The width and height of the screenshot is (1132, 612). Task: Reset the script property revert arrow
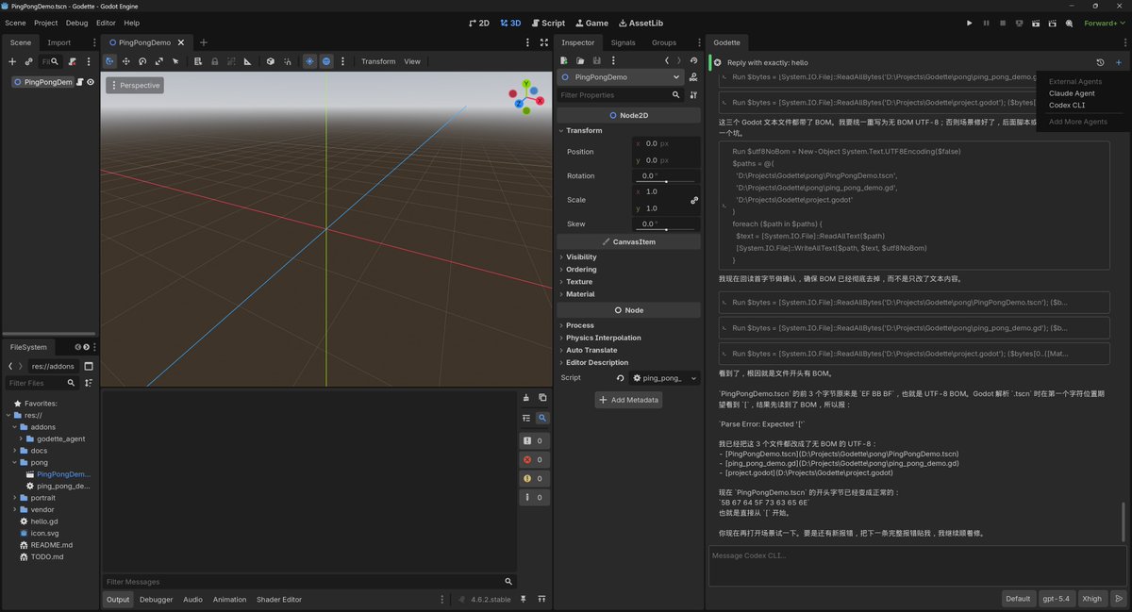coord(620,378)
